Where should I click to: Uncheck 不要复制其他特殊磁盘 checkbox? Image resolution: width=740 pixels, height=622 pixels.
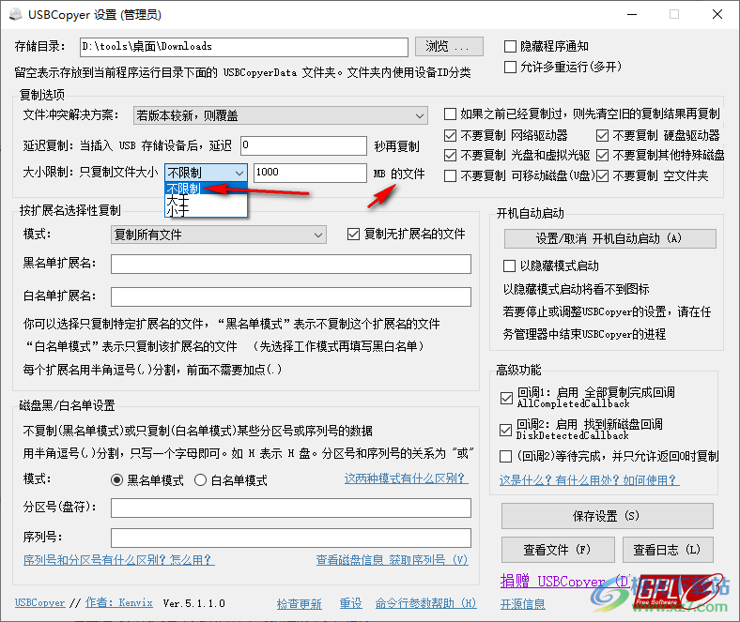(x=602, y=155)
